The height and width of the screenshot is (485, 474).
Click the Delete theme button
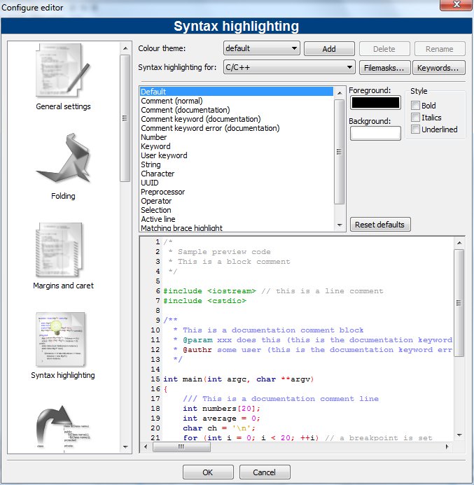point(384,49)
